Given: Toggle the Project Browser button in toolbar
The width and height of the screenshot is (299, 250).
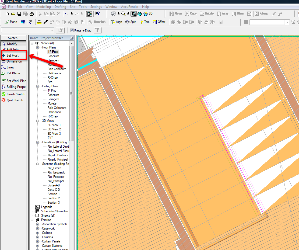Looking at the screenshot, I should point(89,14).
